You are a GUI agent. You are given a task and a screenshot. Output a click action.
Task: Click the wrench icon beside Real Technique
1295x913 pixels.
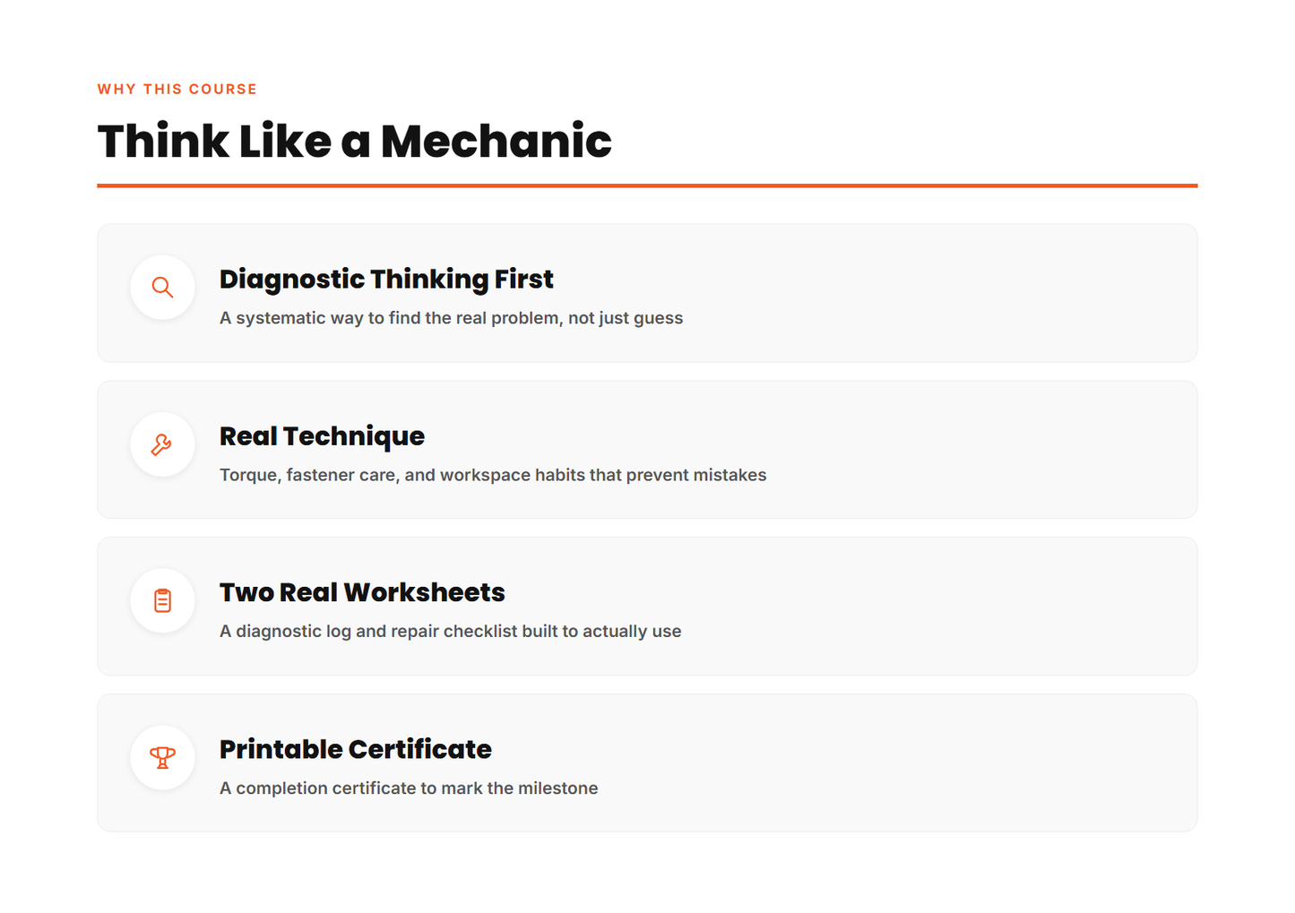tap(162, 444)
